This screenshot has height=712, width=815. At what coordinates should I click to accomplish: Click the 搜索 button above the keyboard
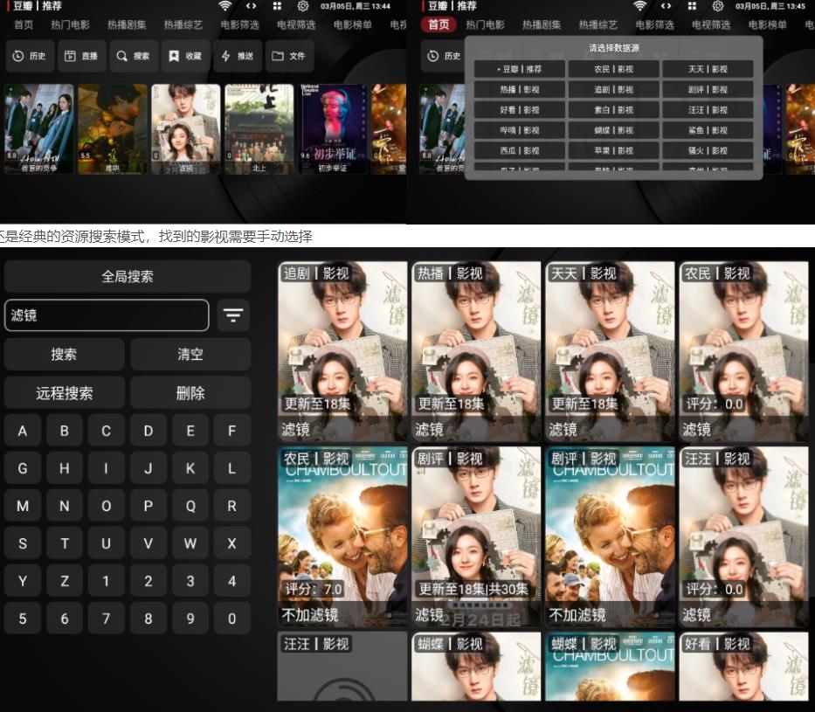[x=64, y=354]
